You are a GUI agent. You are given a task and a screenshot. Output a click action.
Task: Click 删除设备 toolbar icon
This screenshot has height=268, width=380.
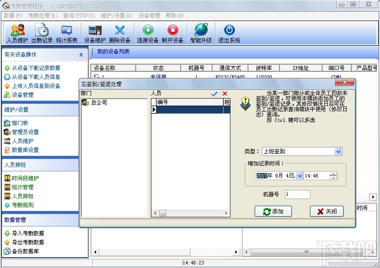click(120, 33)
